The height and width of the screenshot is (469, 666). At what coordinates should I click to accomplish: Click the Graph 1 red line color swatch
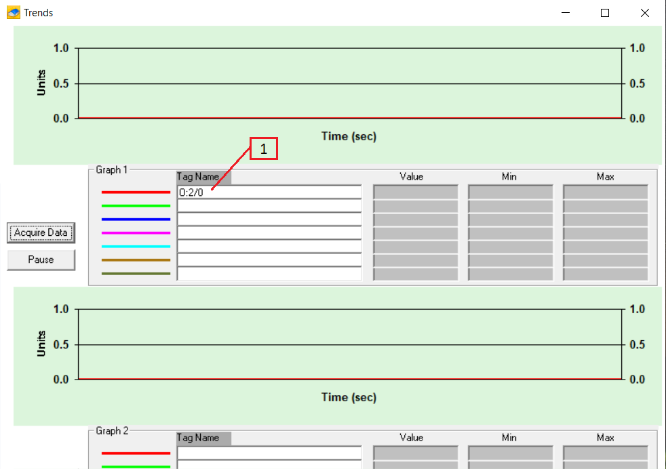(136, 192)
